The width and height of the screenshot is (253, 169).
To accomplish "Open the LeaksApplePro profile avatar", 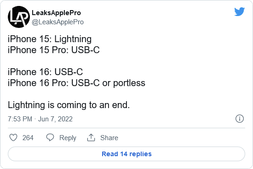I will click(x=19, y=17).
